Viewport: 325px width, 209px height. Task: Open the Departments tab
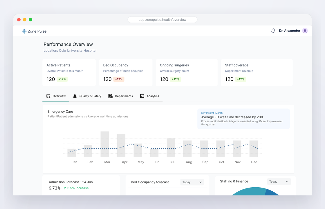[x=121, y=96]
